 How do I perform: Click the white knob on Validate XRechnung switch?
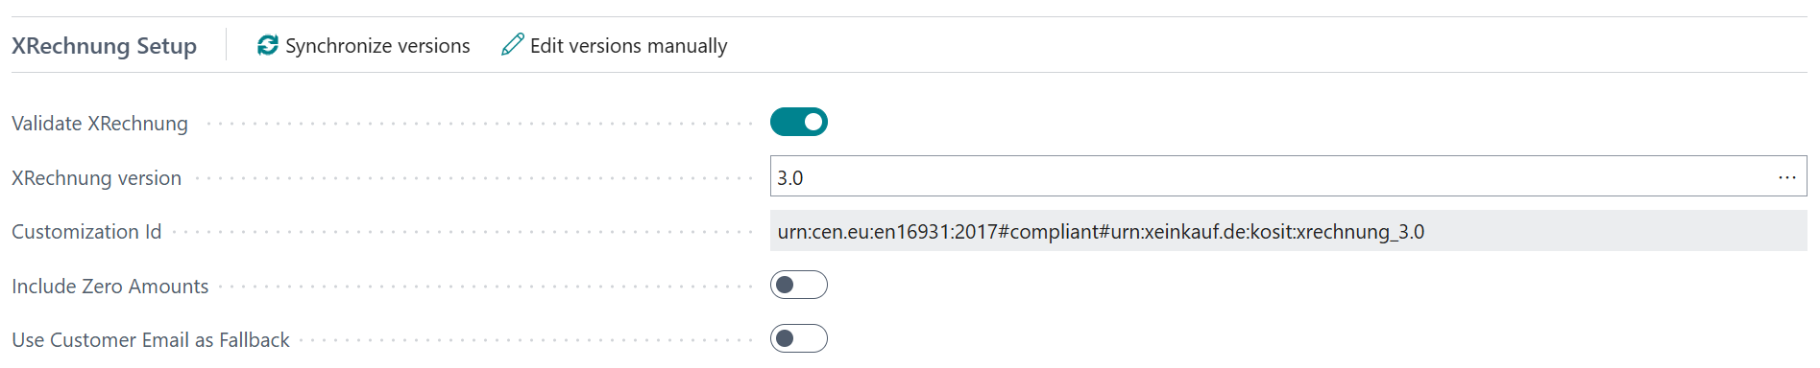coord(813,122)
